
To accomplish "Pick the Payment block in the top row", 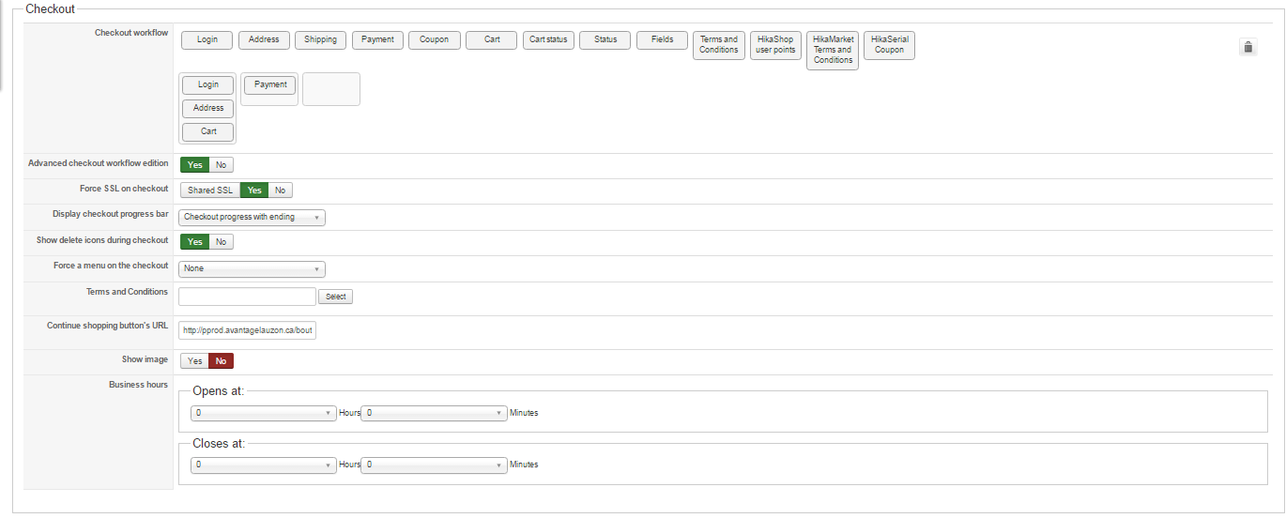I will [x=377, y=39].
